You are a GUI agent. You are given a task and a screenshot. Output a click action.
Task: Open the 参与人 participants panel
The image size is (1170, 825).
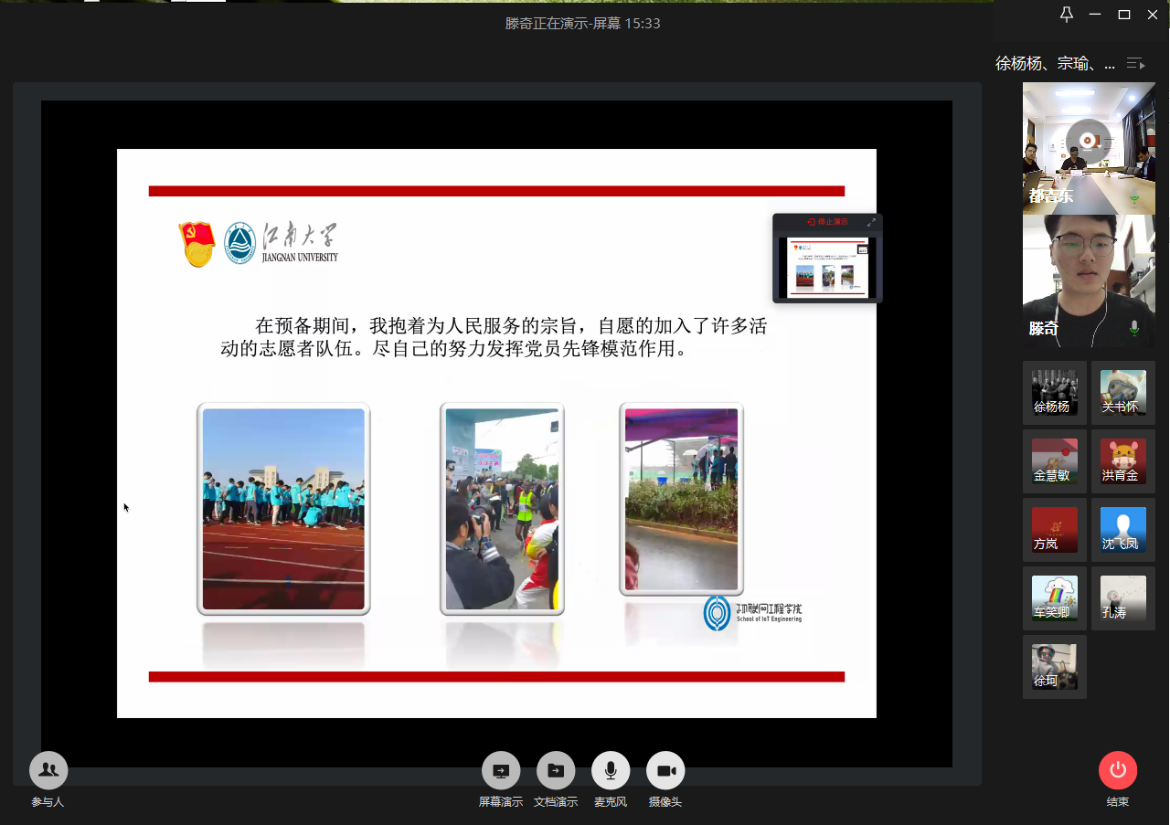(x=48, y=770)
